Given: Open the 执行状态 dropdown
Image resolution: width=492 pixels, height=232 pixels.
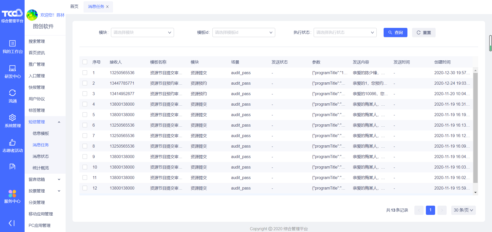Looking at the screenshot, I should click(345, 32).
